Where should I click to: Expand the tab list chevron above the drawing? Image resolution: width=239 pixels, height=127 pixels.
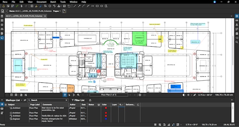(x=232, y=16)
